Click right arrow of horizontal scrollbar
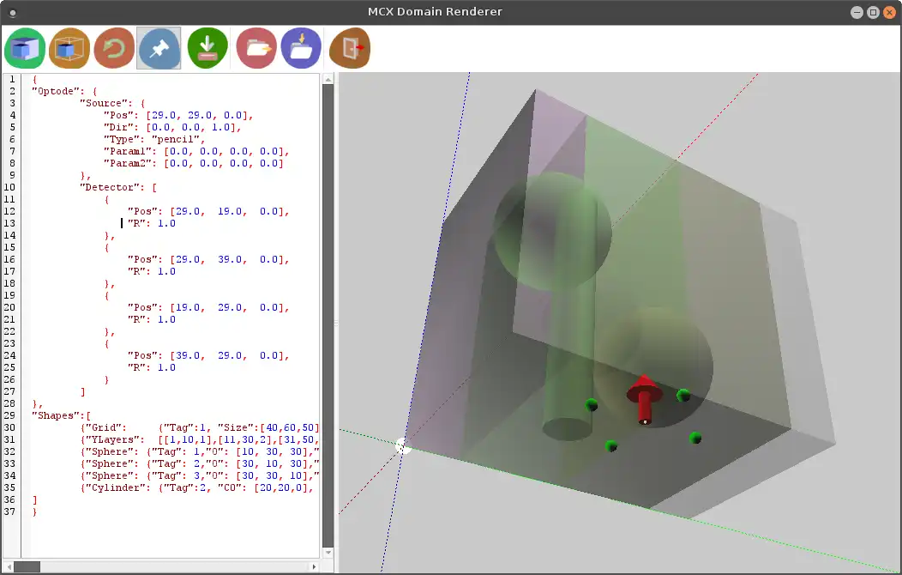 (314, 567)
